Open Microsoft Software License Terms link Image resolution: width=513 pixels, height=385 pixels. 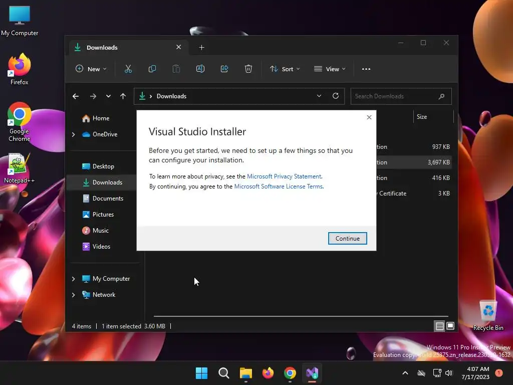279,186
